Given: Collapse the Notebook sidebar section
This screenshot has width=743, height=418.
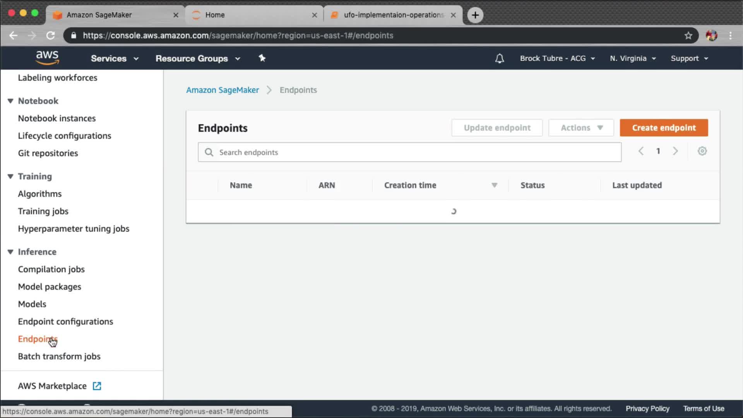Looking at the screenshot, I should (x=10, y=101).
